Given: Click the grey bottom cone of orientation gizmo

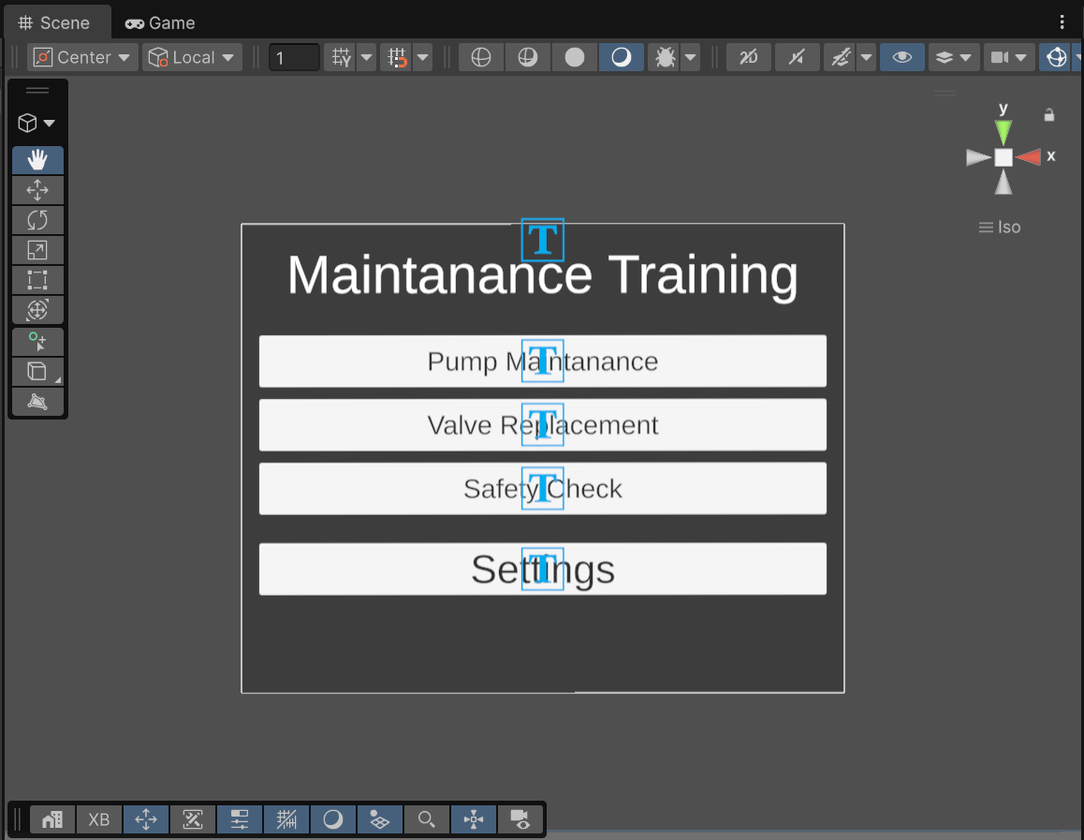Looking at the screenshot, I should (1003, 183).
